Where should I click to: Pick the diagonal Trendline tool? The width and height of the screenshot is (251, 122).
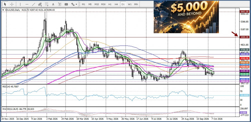33,4
